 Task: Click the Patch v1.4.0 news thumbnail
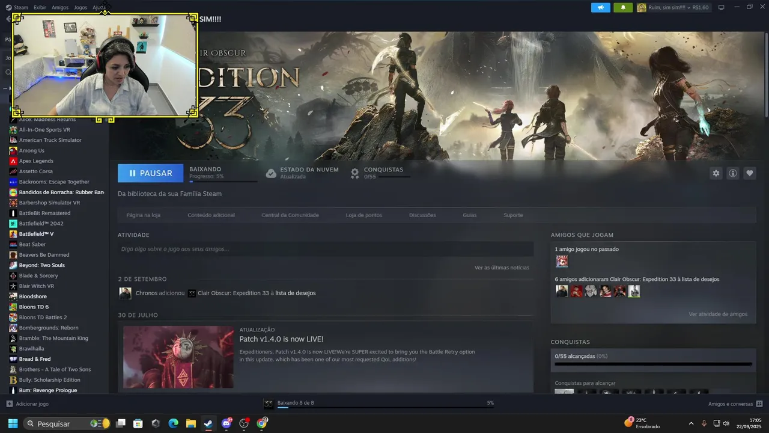point(178,357)
